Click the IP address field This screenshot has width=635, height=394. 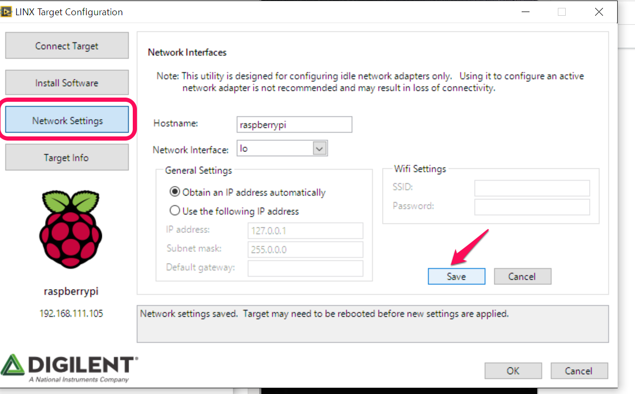click(x=305, y=231)
